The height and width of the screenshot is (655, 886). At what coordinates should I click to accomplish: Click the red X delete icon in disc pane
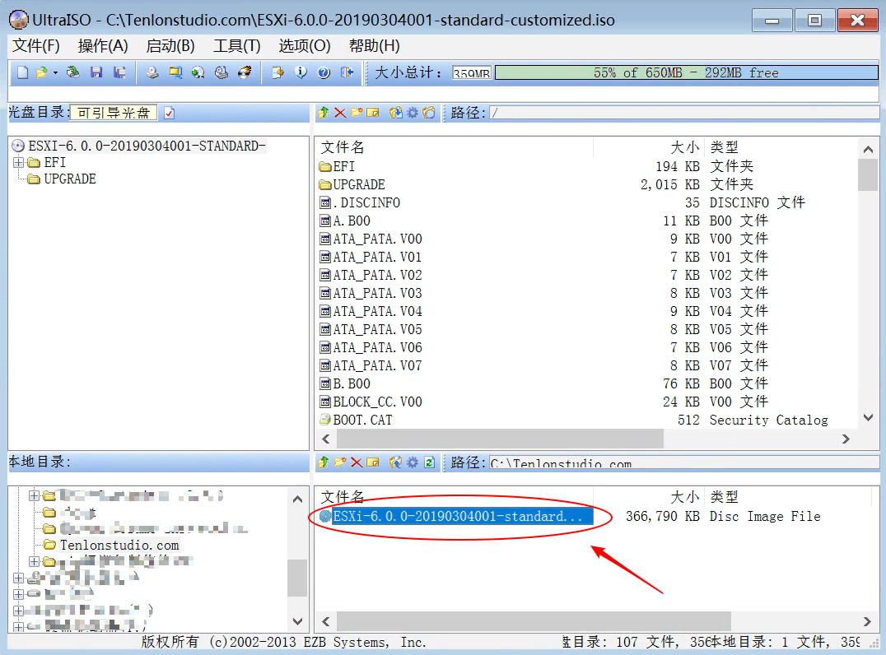(339, 113)
